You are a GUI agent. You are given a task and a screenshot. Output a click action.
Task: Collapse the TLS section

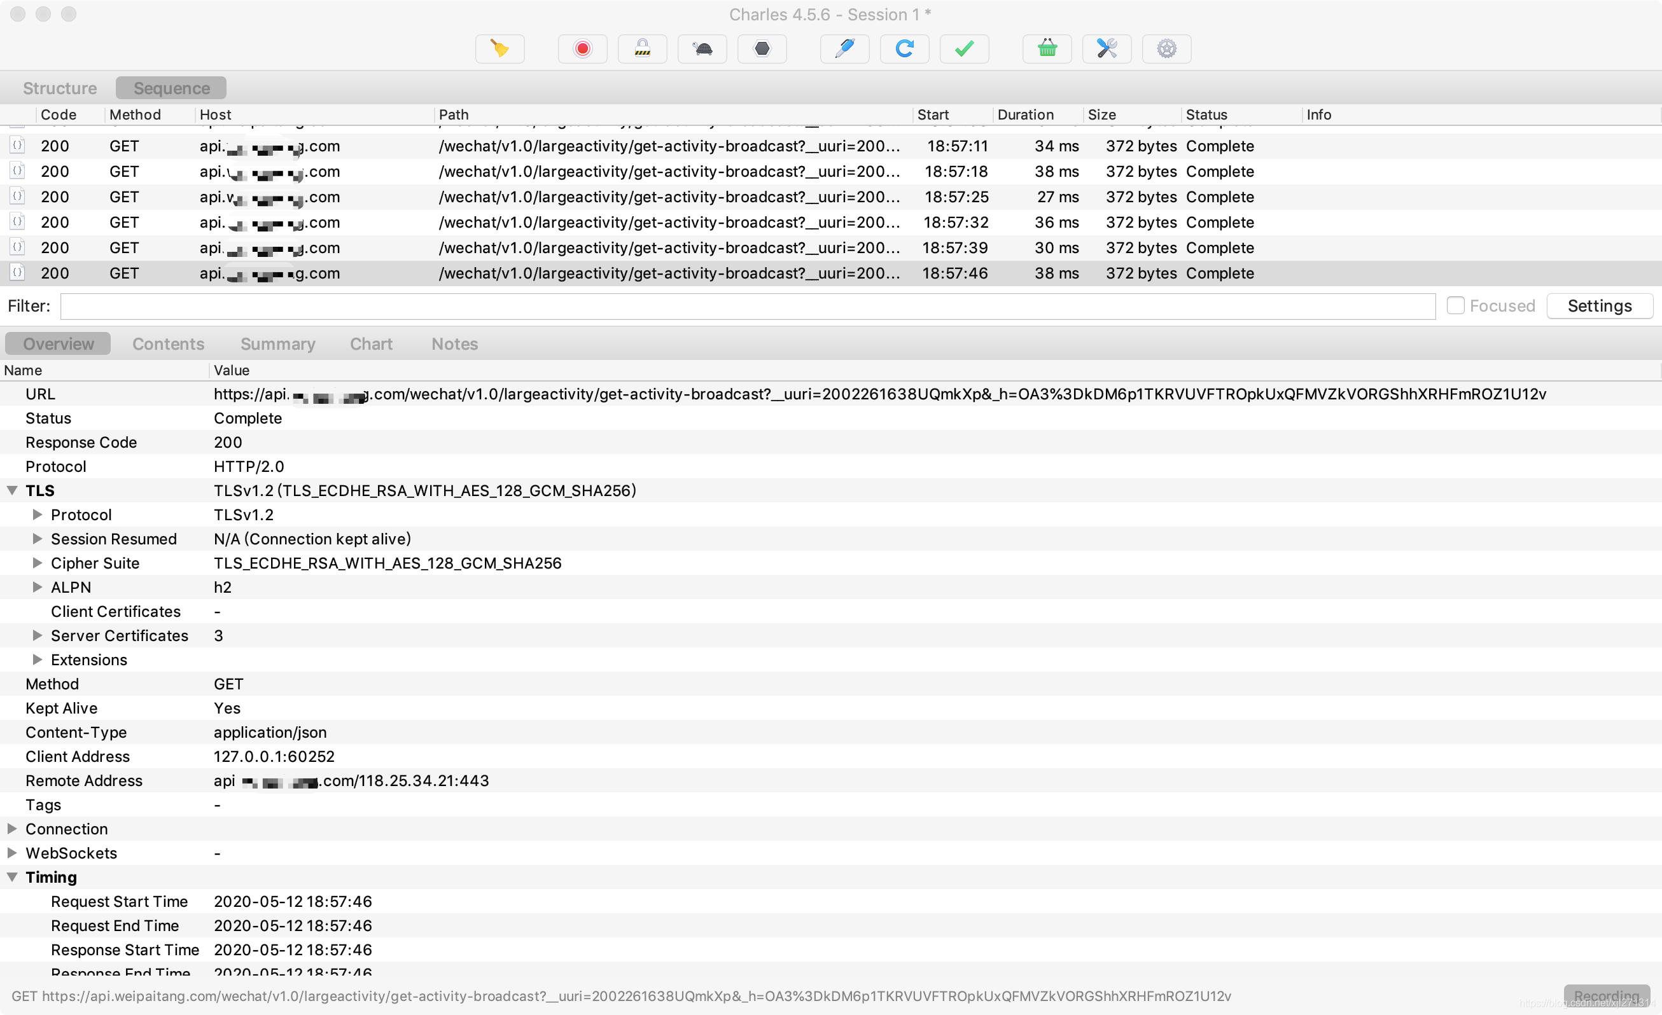12,491
